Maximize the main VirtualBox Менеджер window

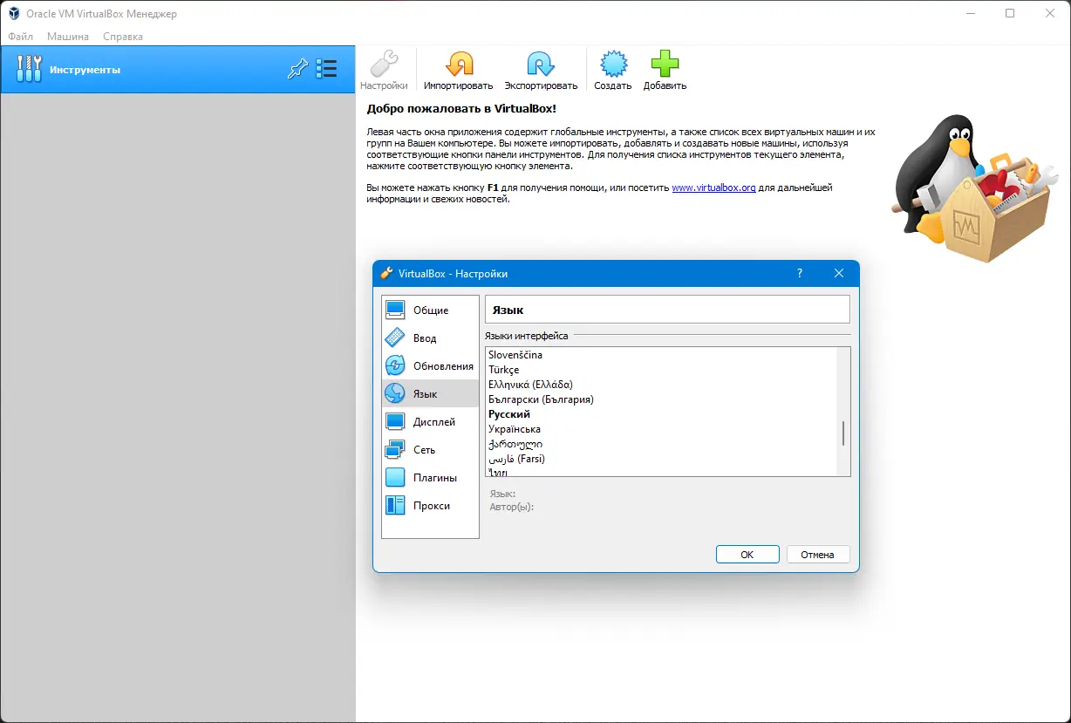pos(1010,13)
